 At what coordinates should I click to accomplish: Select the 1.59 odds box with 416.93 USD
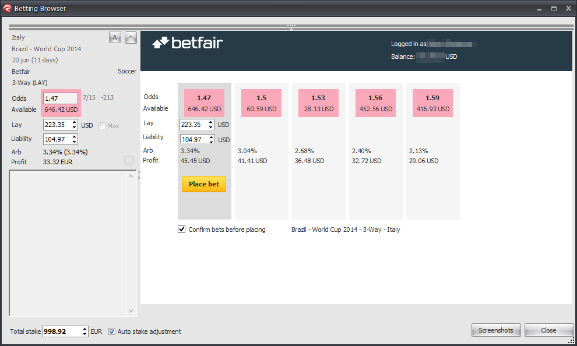coord(432,103)
